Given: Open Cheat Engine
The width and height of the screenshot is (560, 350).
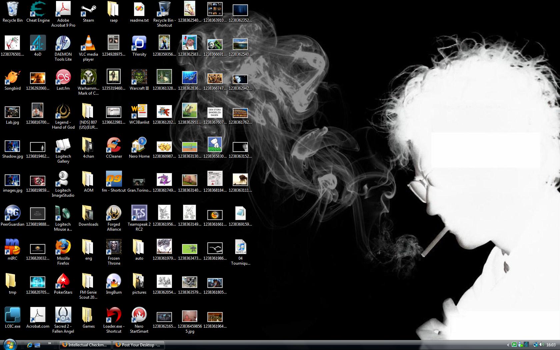Looking at the screenshot, I should (38, 9).
